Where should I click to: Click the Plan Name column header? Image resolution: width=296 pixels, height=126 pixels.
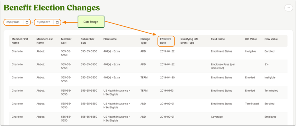coord(110,39)
